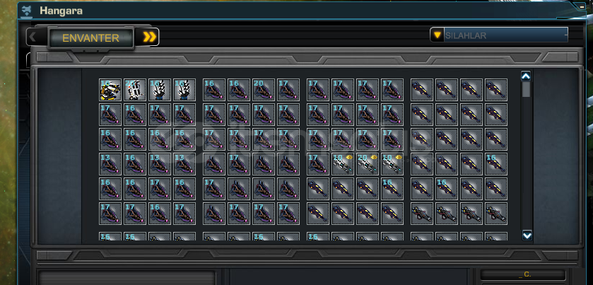Viewport: 593px width, 285px height.
Task: Go back with the left arrow beside ENVANTER
Action: coord(33,37)
